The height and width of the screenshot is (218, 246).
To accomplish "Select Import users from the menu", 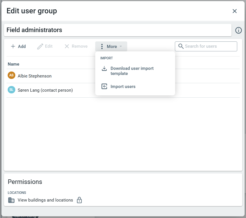I will click(123, 87).
